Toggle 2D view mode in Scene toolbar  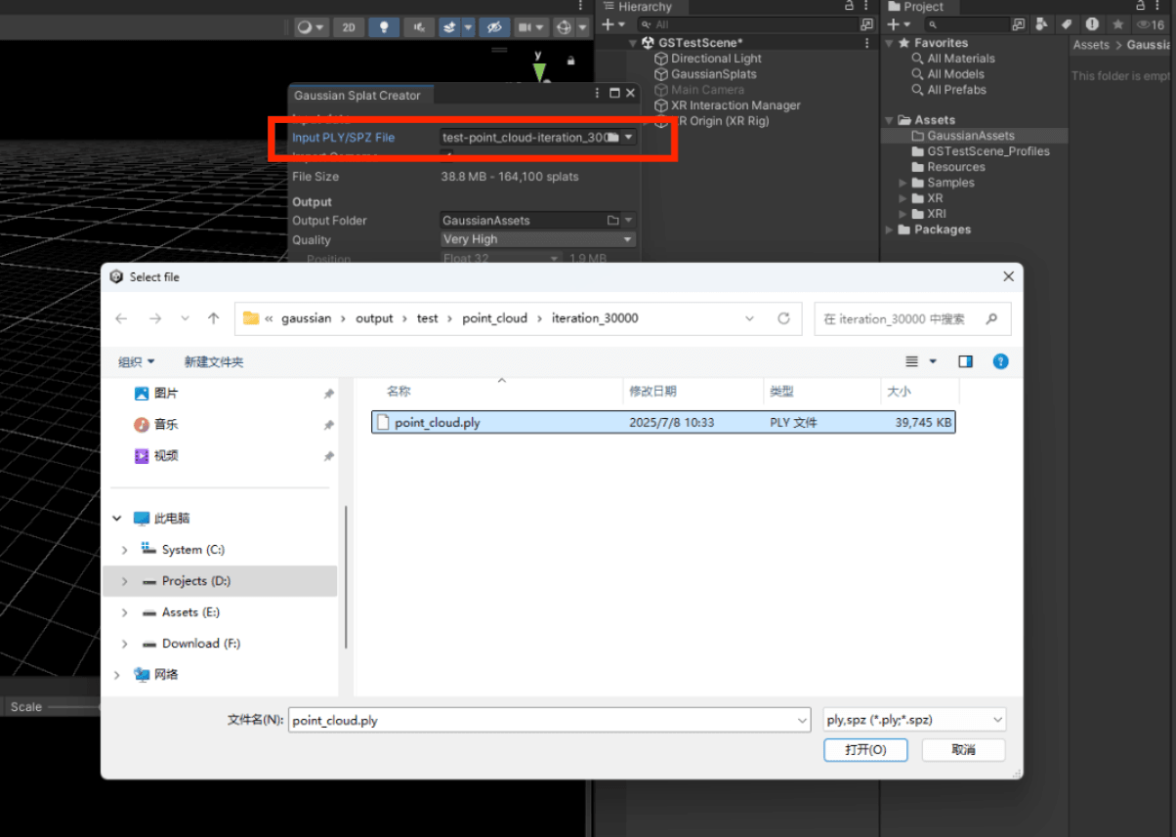pos(348,27)
